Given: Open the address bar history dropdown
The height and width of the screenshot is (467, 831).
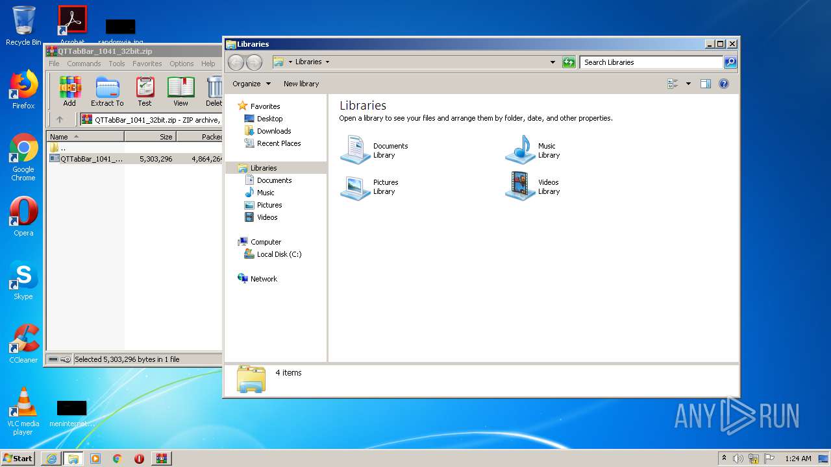Looking at the screenshot, I should 552,62.
